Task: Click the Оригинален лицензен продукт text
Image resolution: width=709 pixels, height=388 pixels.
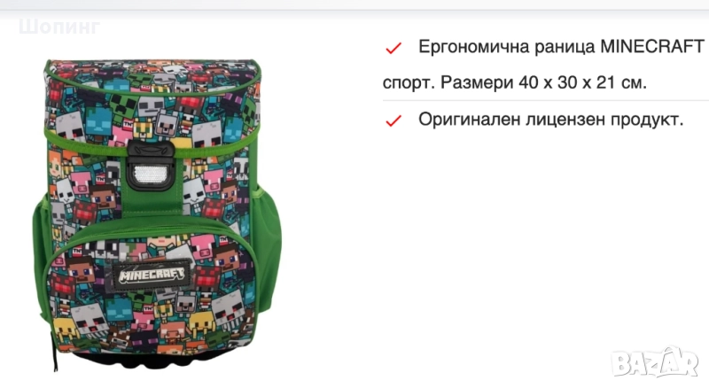Action: point(550,120)
